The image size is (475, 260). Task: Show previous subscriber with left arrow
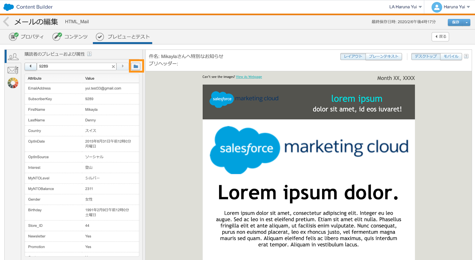point(31,66)
